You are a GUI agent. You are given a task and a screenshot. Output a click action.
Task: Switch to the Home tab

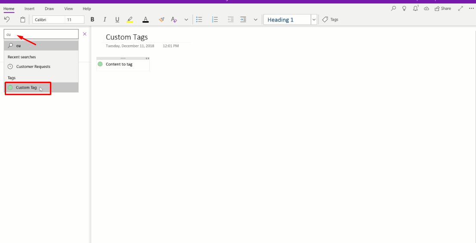[x=9, y=9]
